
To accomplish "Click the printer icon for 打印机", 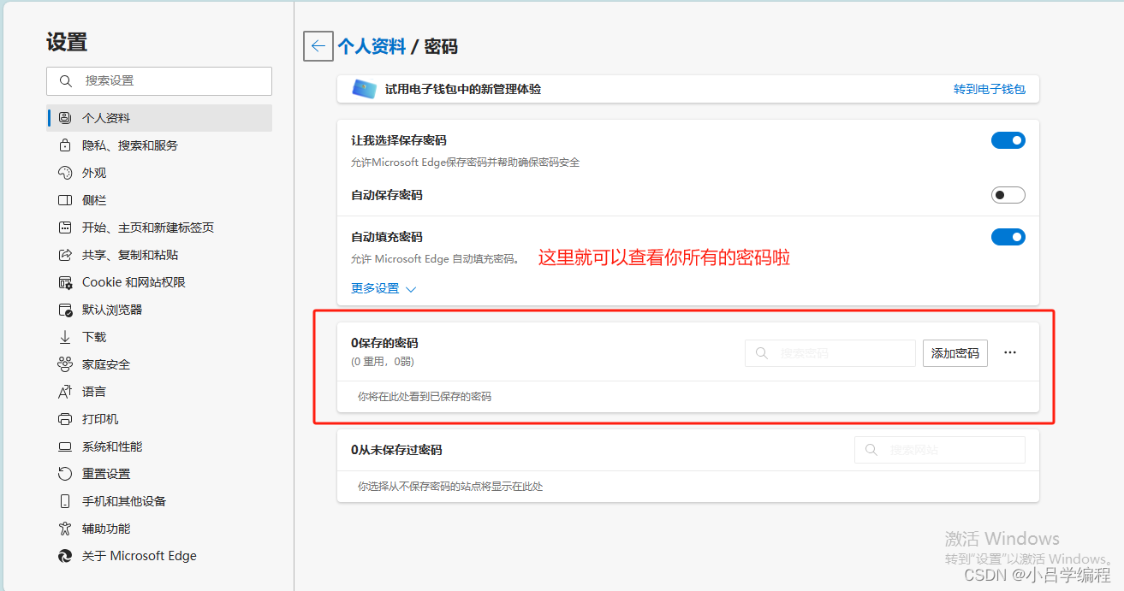I will point(65,419).
